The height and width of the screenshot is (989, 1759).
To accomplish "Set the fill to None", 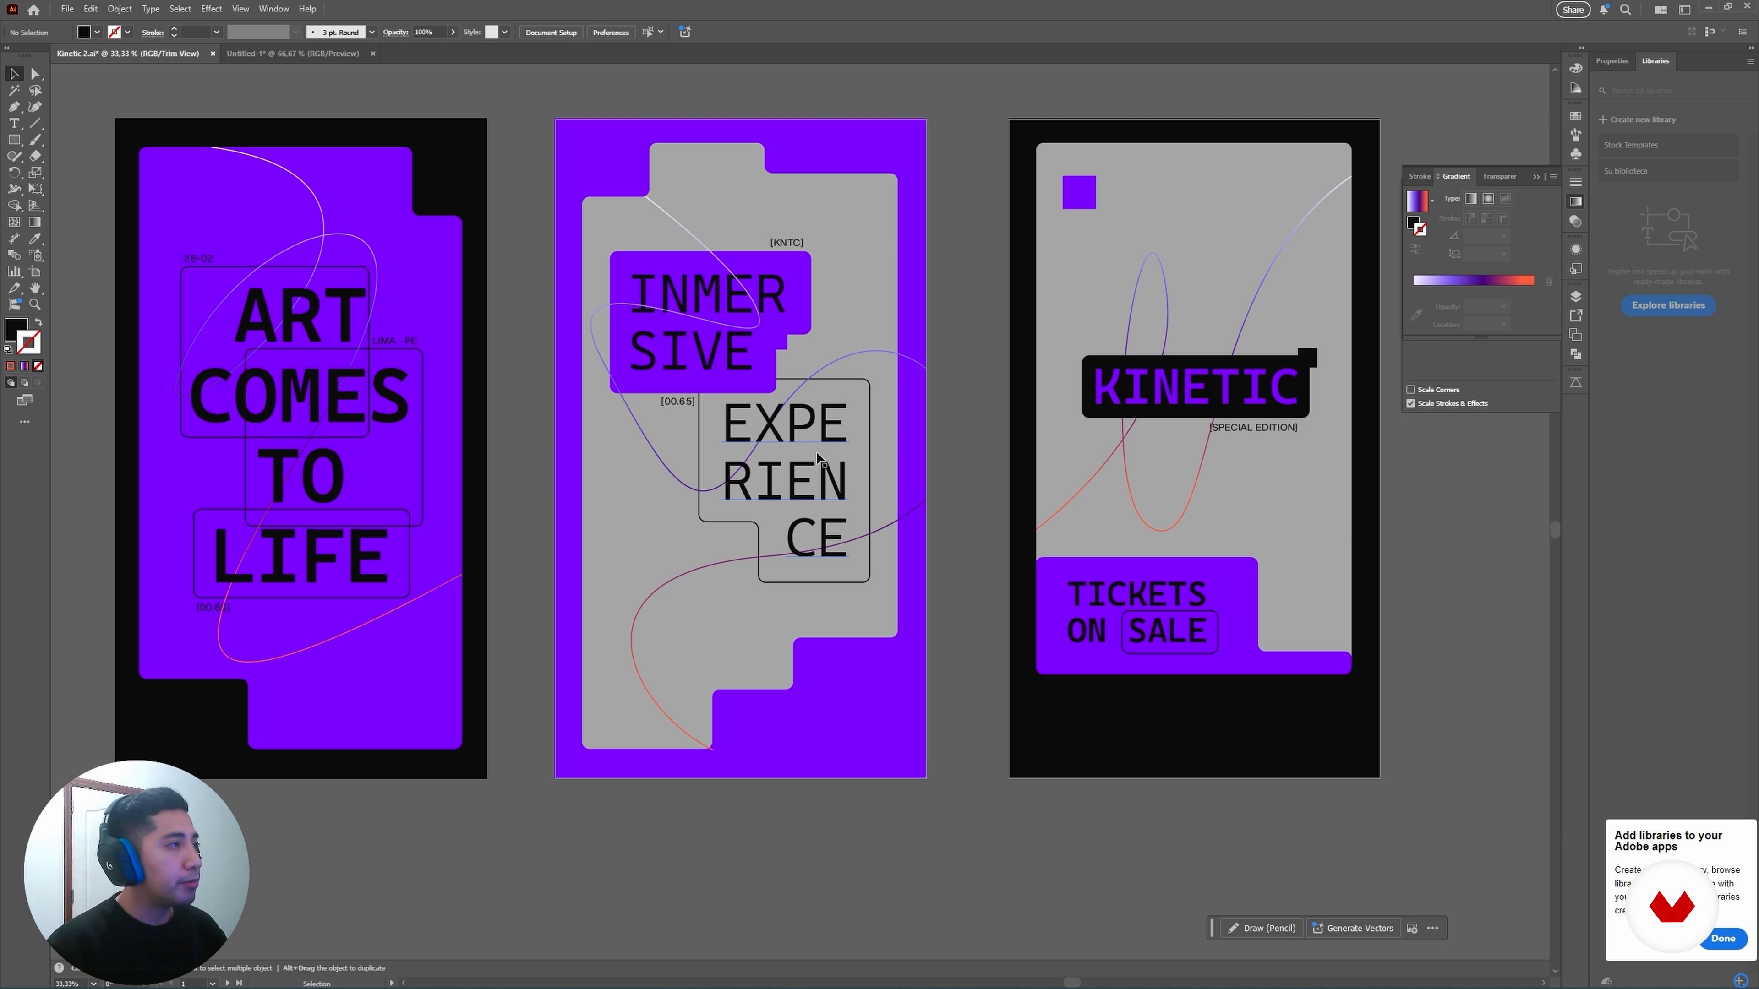I will pos(38,366).
